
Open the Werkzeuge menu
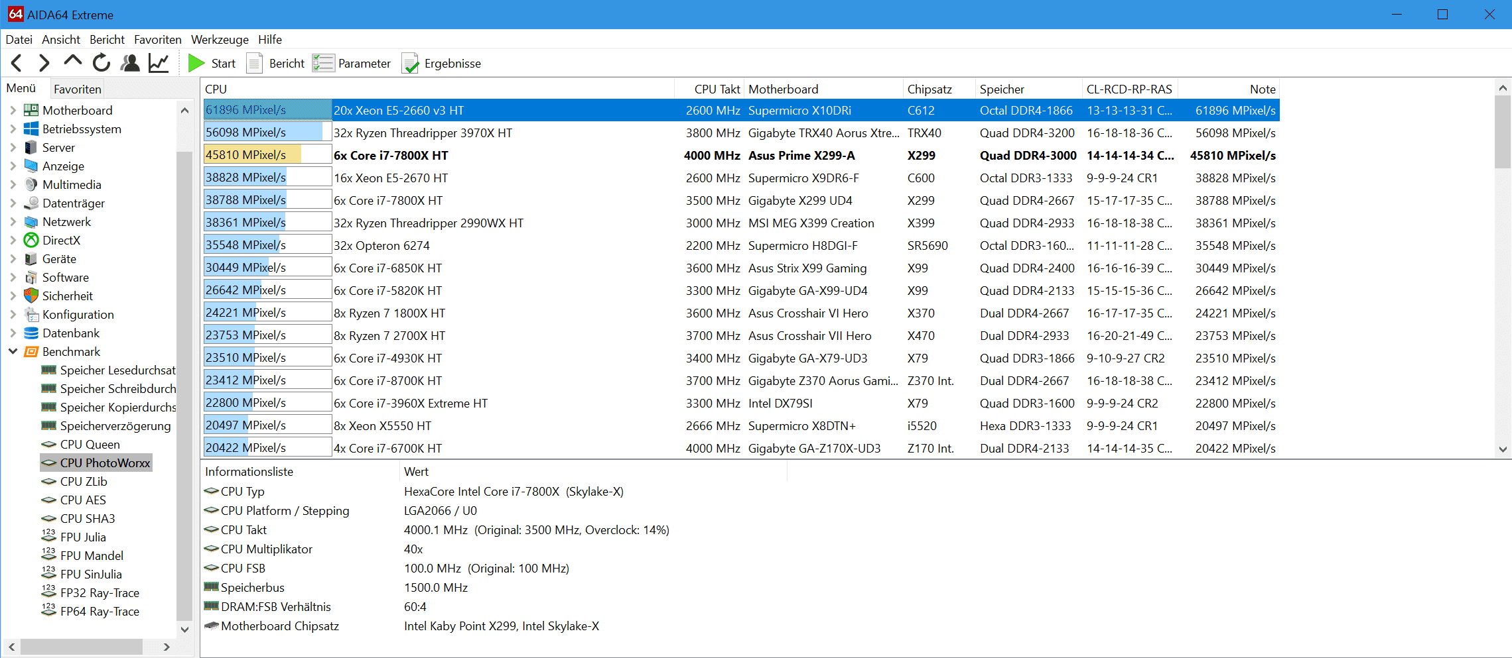tap(220, 40)
